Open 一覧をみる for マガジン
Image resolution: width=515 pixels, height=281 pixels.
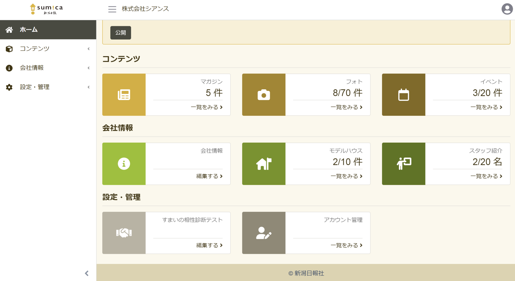[207, 107]
